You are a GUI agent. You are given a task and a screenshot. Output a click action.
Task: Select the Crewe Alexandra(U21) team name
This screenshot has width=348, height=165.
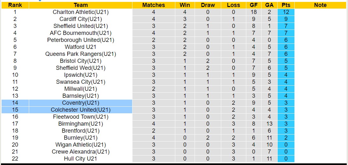click(81, 152)
